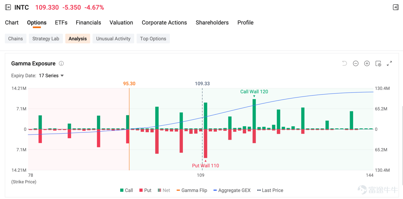This screenshot has height=199, width=403.
Task: Click the 144 strike price axis label
Action: [x=370, y=175]
